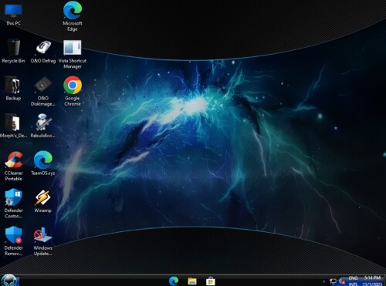Click the muted volume tray icon
The width and height of the screenshot is (386, 286).
tap(342, 281)
